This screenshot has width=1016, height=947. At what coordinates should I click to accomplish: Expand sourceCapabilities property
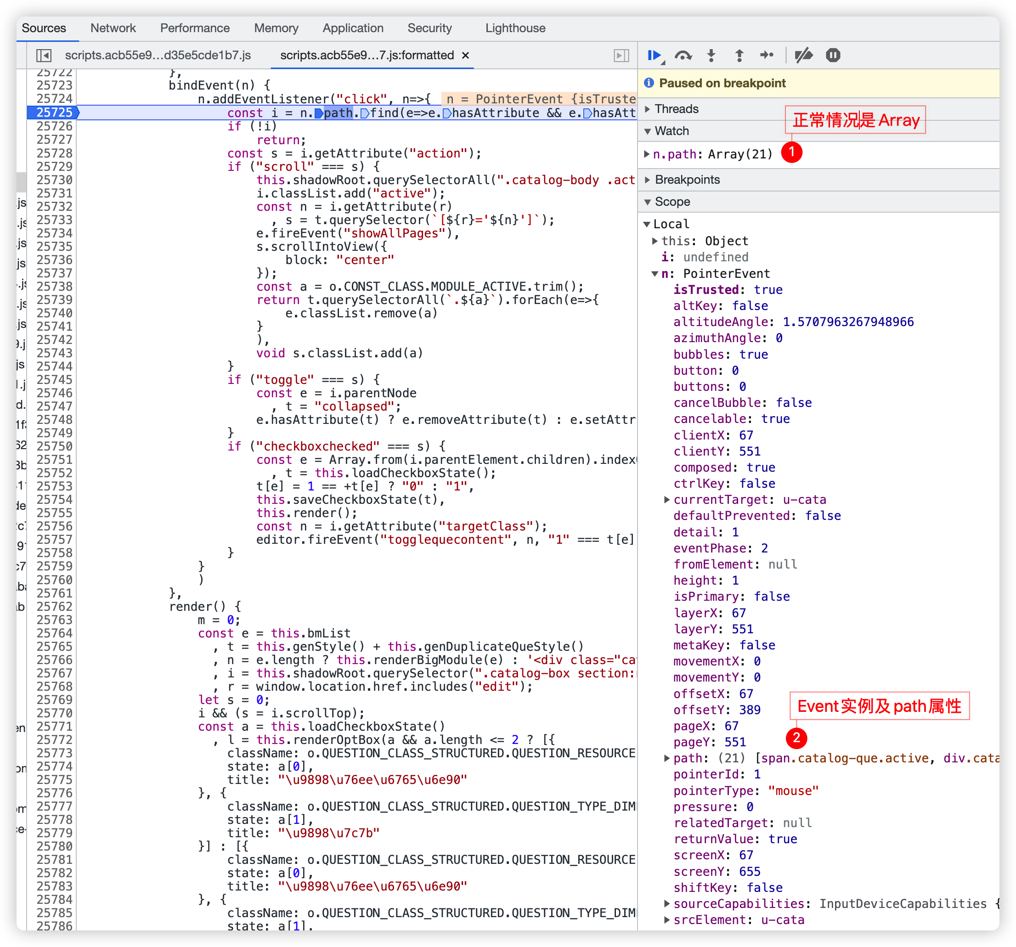click(x=667, y=903)
